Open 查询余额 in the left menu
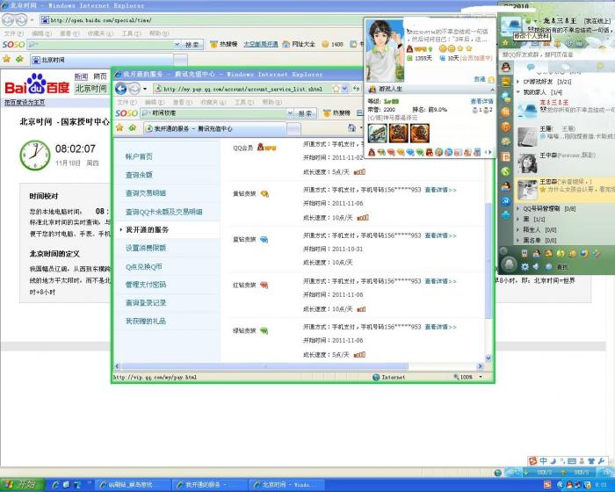The image size is (615, 492). pos(139,175)
